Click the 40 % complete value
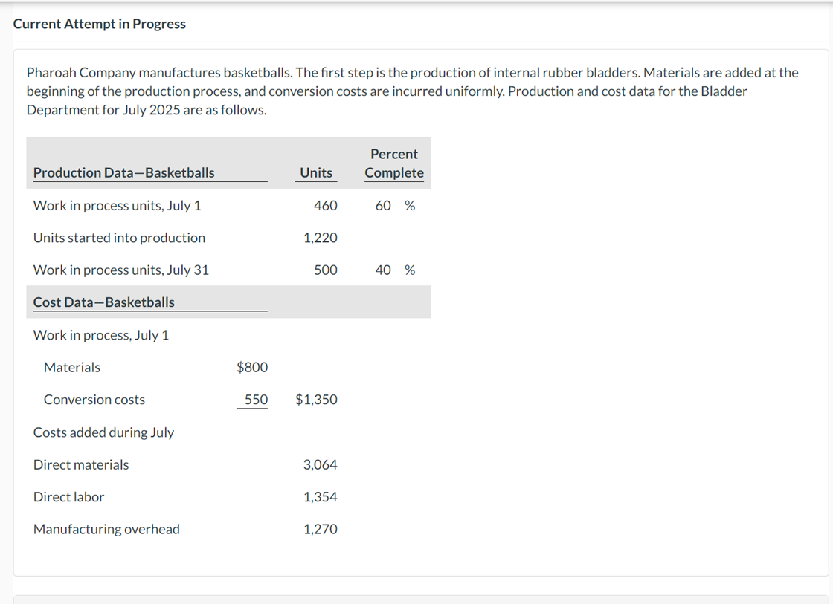 [x=395, y=270]
